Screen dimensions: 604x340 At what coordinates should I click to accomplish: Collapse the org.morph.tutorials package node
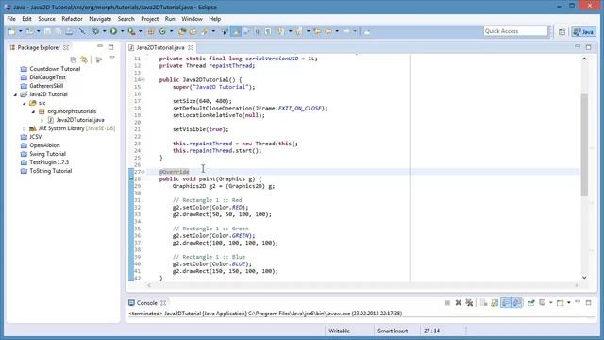pyautogui.click(x=33, y=111)
